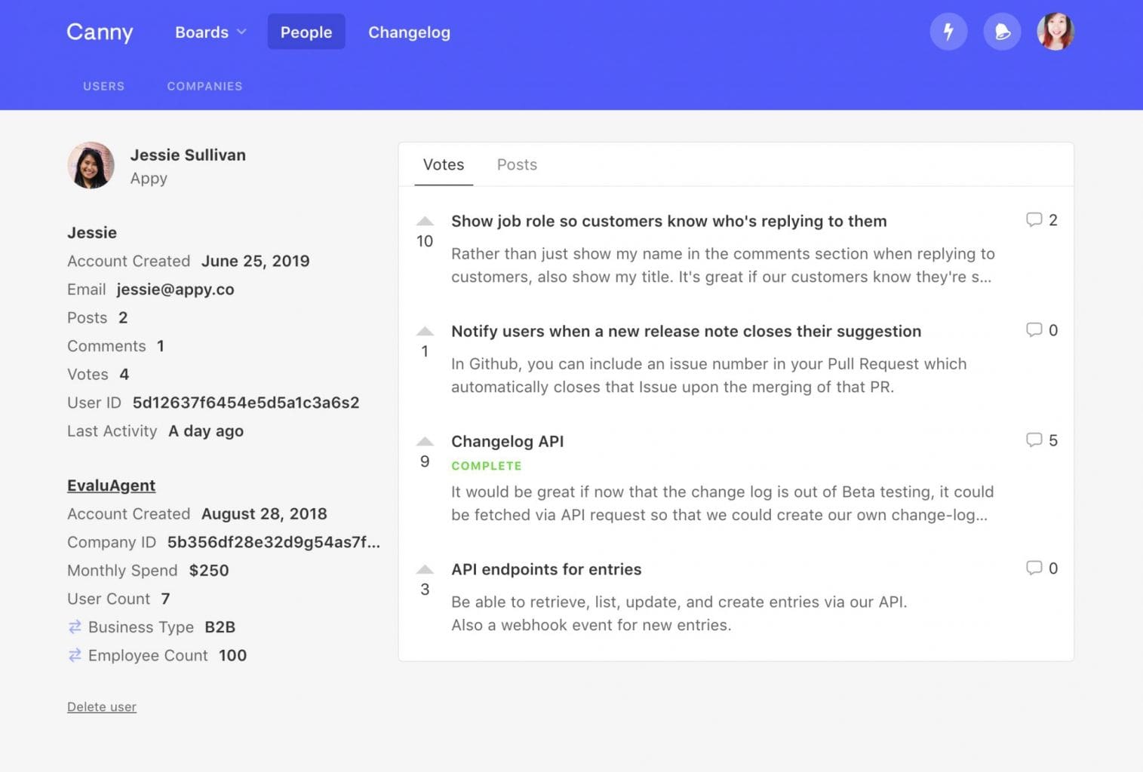Open notifications via the bell icon
1143x772 pixels.
pyautogui.click(x=1002, y=32)
